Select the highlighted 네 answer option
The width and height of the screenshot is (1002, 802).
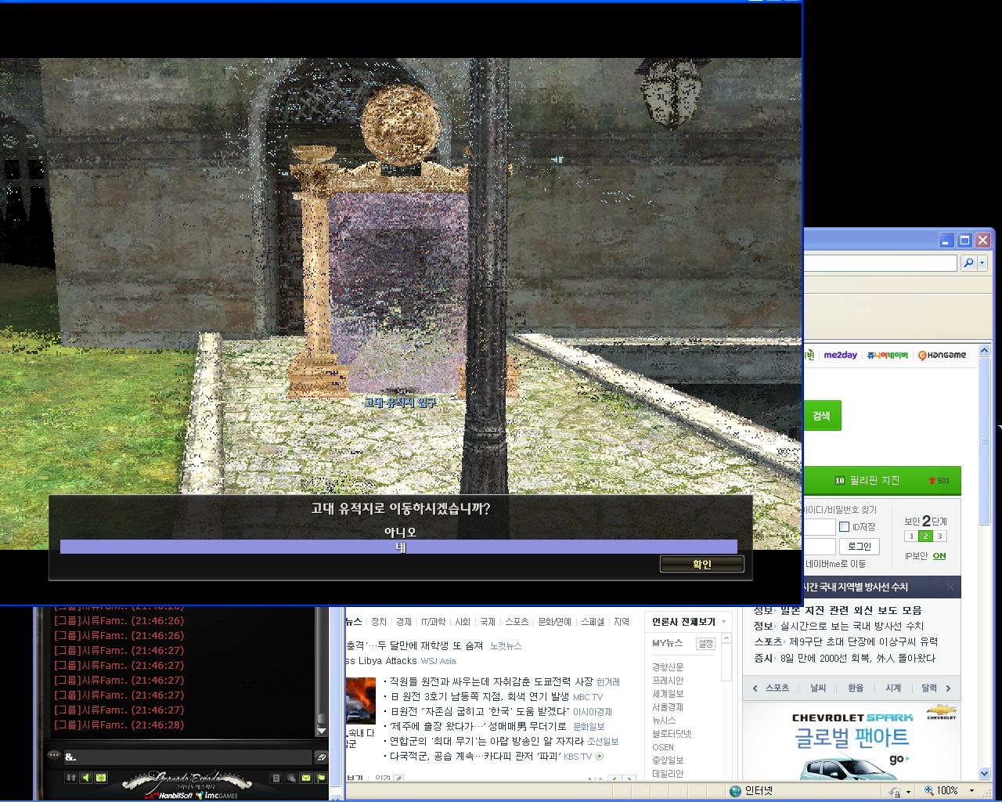coord(399,547)
